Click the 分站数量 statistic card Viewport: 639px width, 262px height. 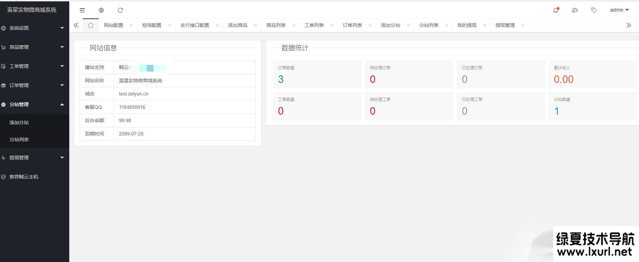593,106
